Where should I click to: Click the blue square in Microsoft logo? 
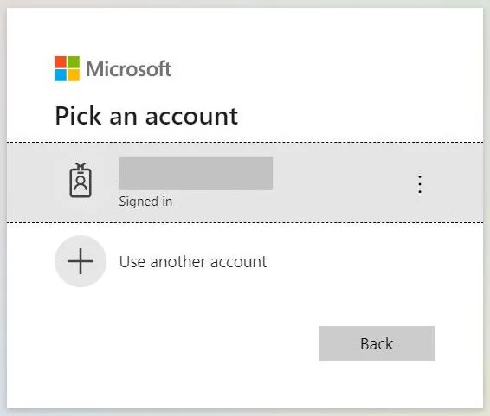click(61, 75)
